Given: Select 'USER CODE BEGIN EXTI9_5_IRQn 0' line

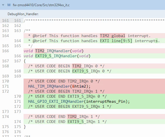Looking at the screenshot, I should coord(94,71).
